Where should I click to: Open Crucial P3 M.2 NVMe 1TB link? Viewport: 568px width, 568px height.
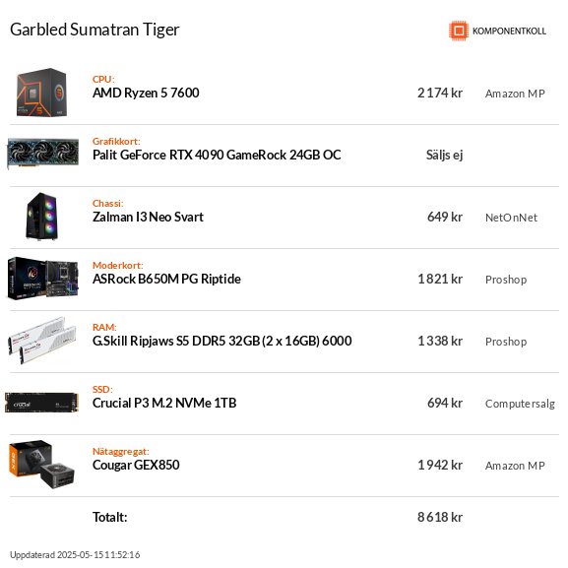coord(164,403)
